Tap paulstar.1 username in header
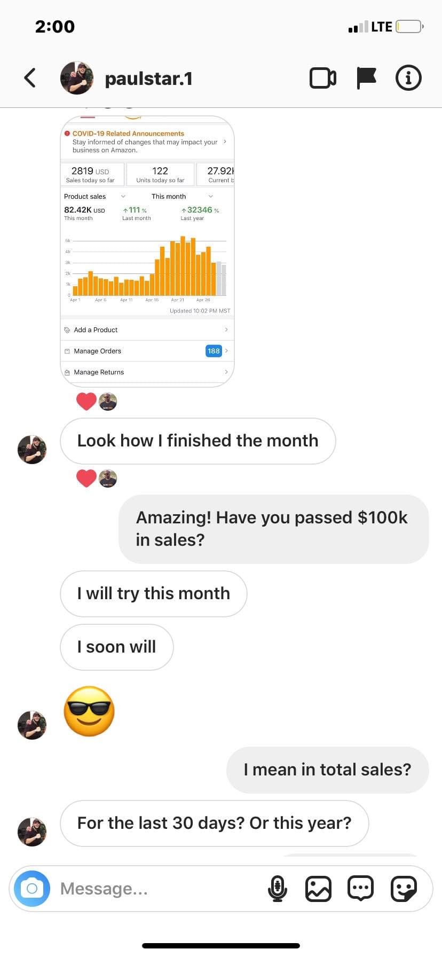 148,79
